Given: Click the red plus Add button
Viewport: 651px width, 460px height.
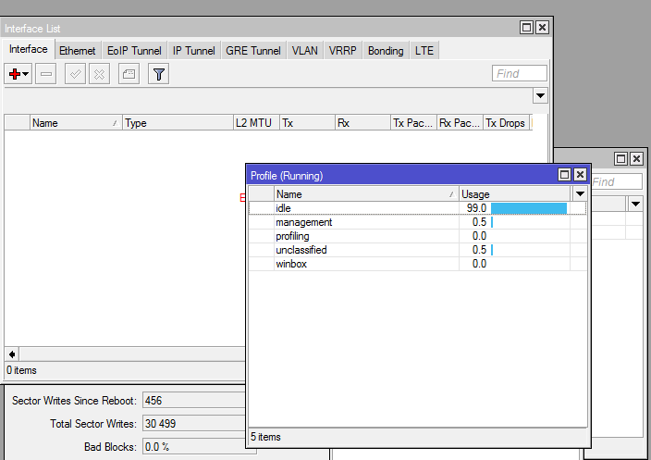Looking at the screenshot, I should pos(18,74).
